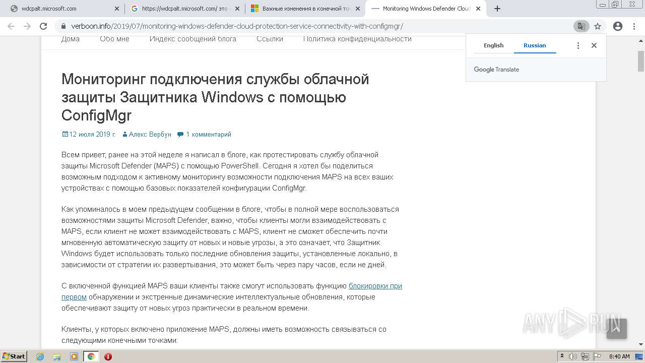Screen dimensions: 645x363
Task: Click the page vertical scrollbar thumb
Action: (641, 61)
